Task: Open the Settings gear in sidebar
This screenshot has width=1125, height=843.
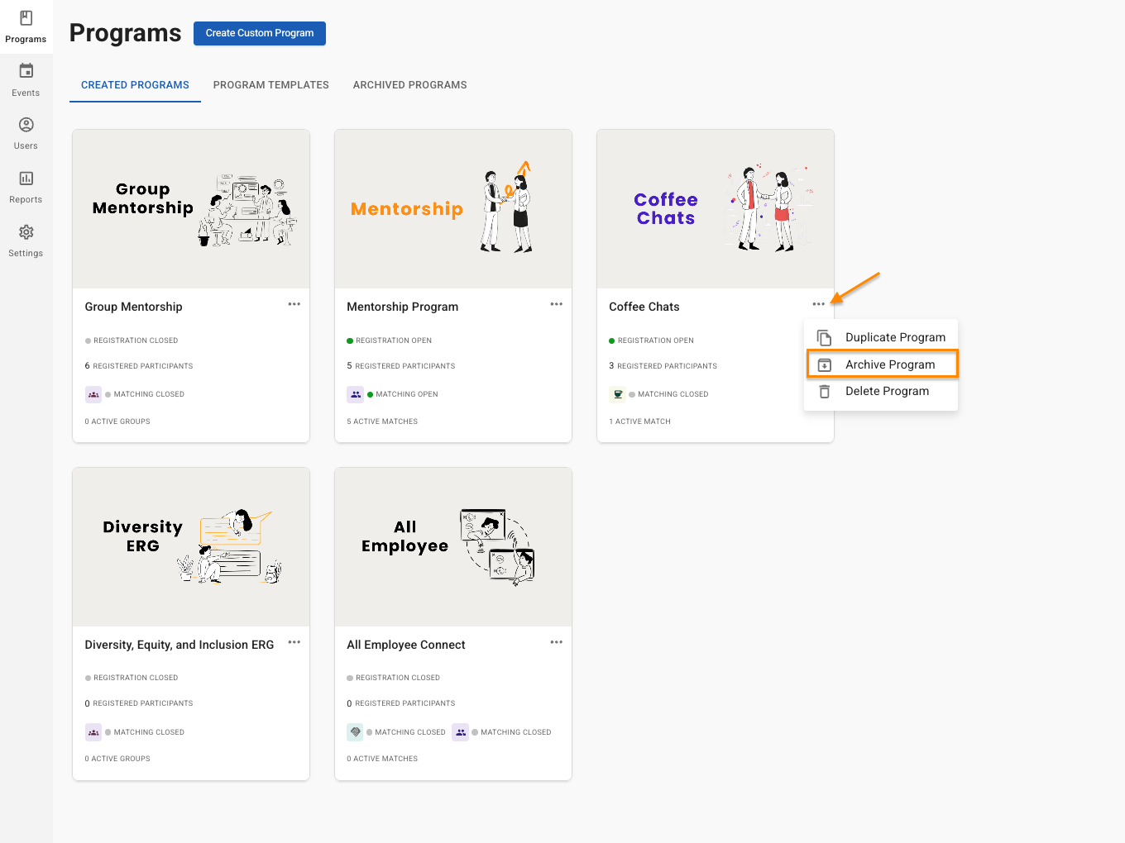Action: (x=26, y=232)
